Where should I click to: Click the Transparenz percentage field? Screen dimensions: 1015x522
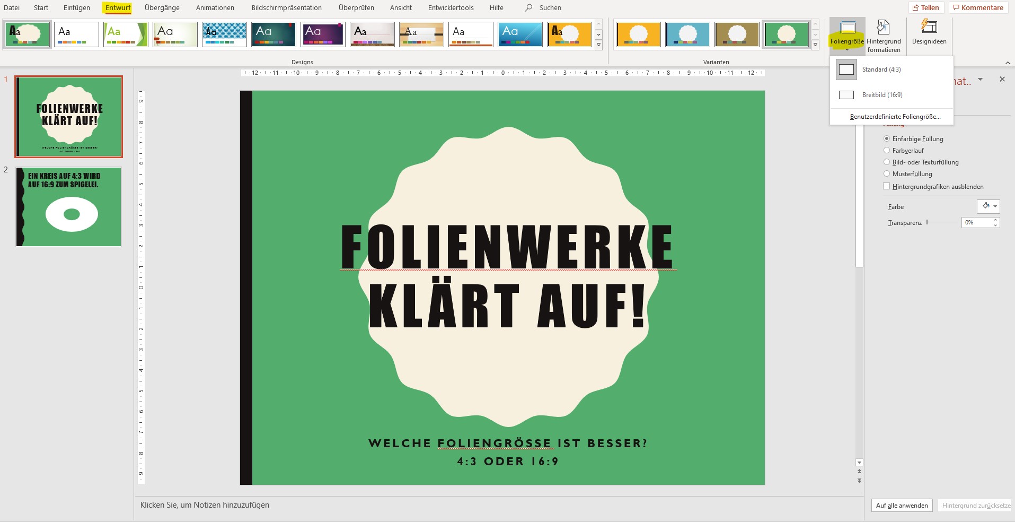[x=976, y=222]
